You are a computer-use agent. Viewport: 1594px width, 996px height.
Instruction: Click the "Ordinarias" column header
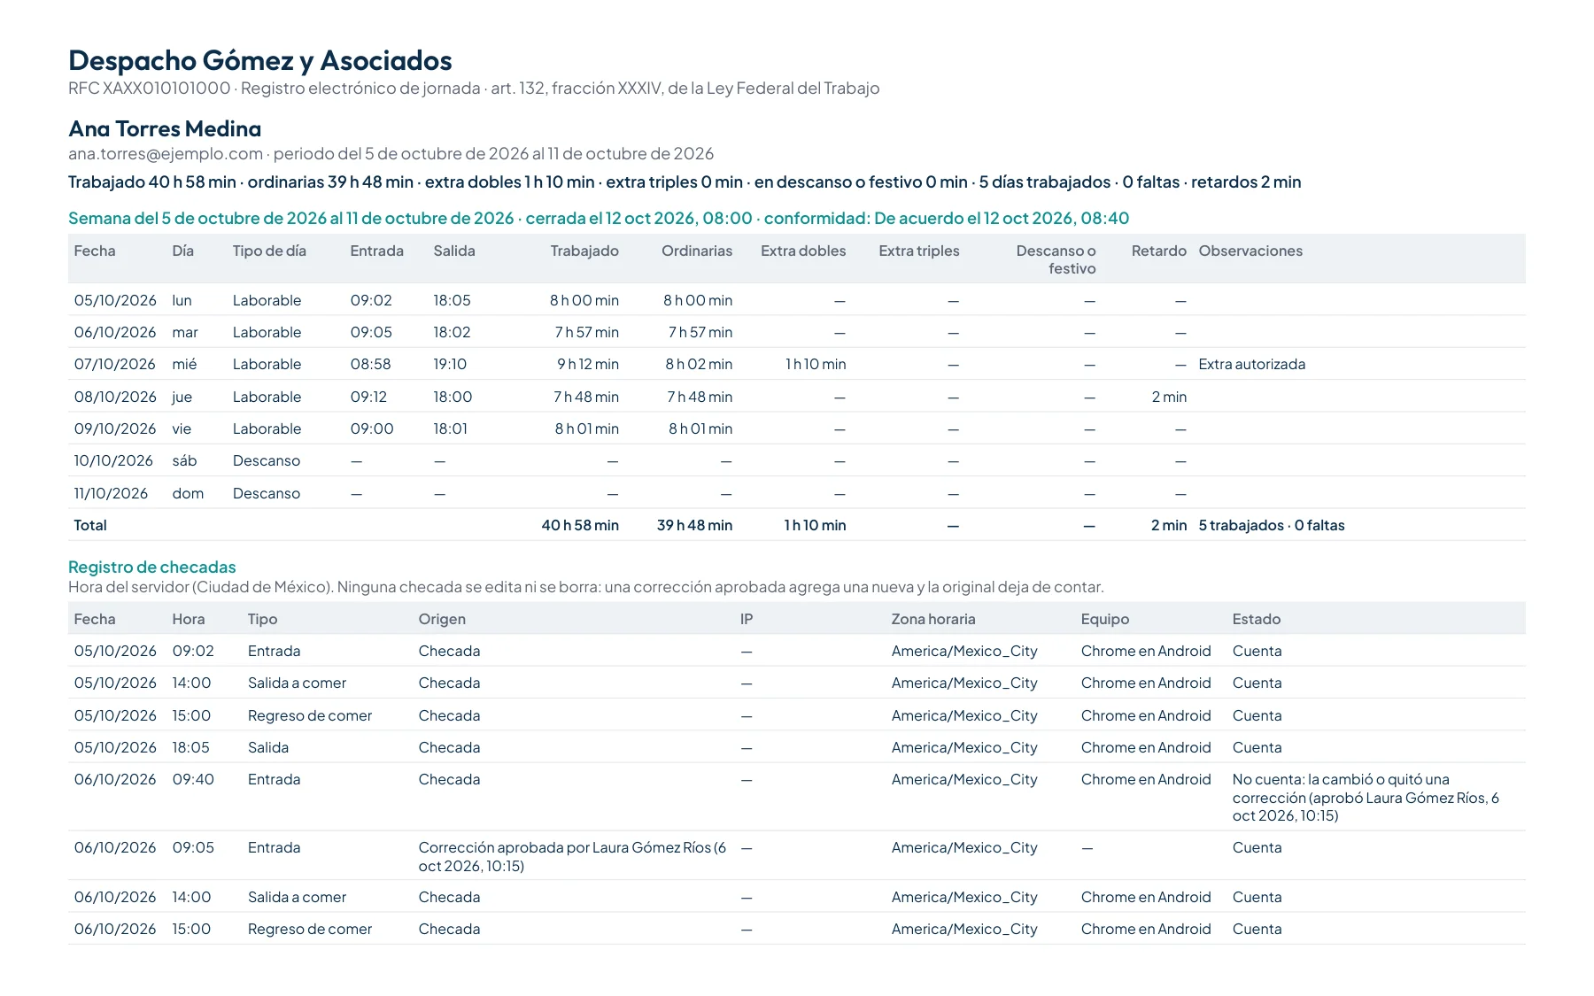[697, 251]
